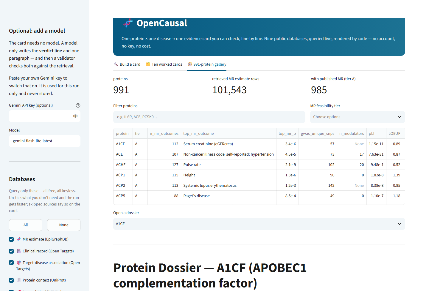The image size is (429, 291).
Task: Click the Target-disease association target icon
Action: click(19, 262)
